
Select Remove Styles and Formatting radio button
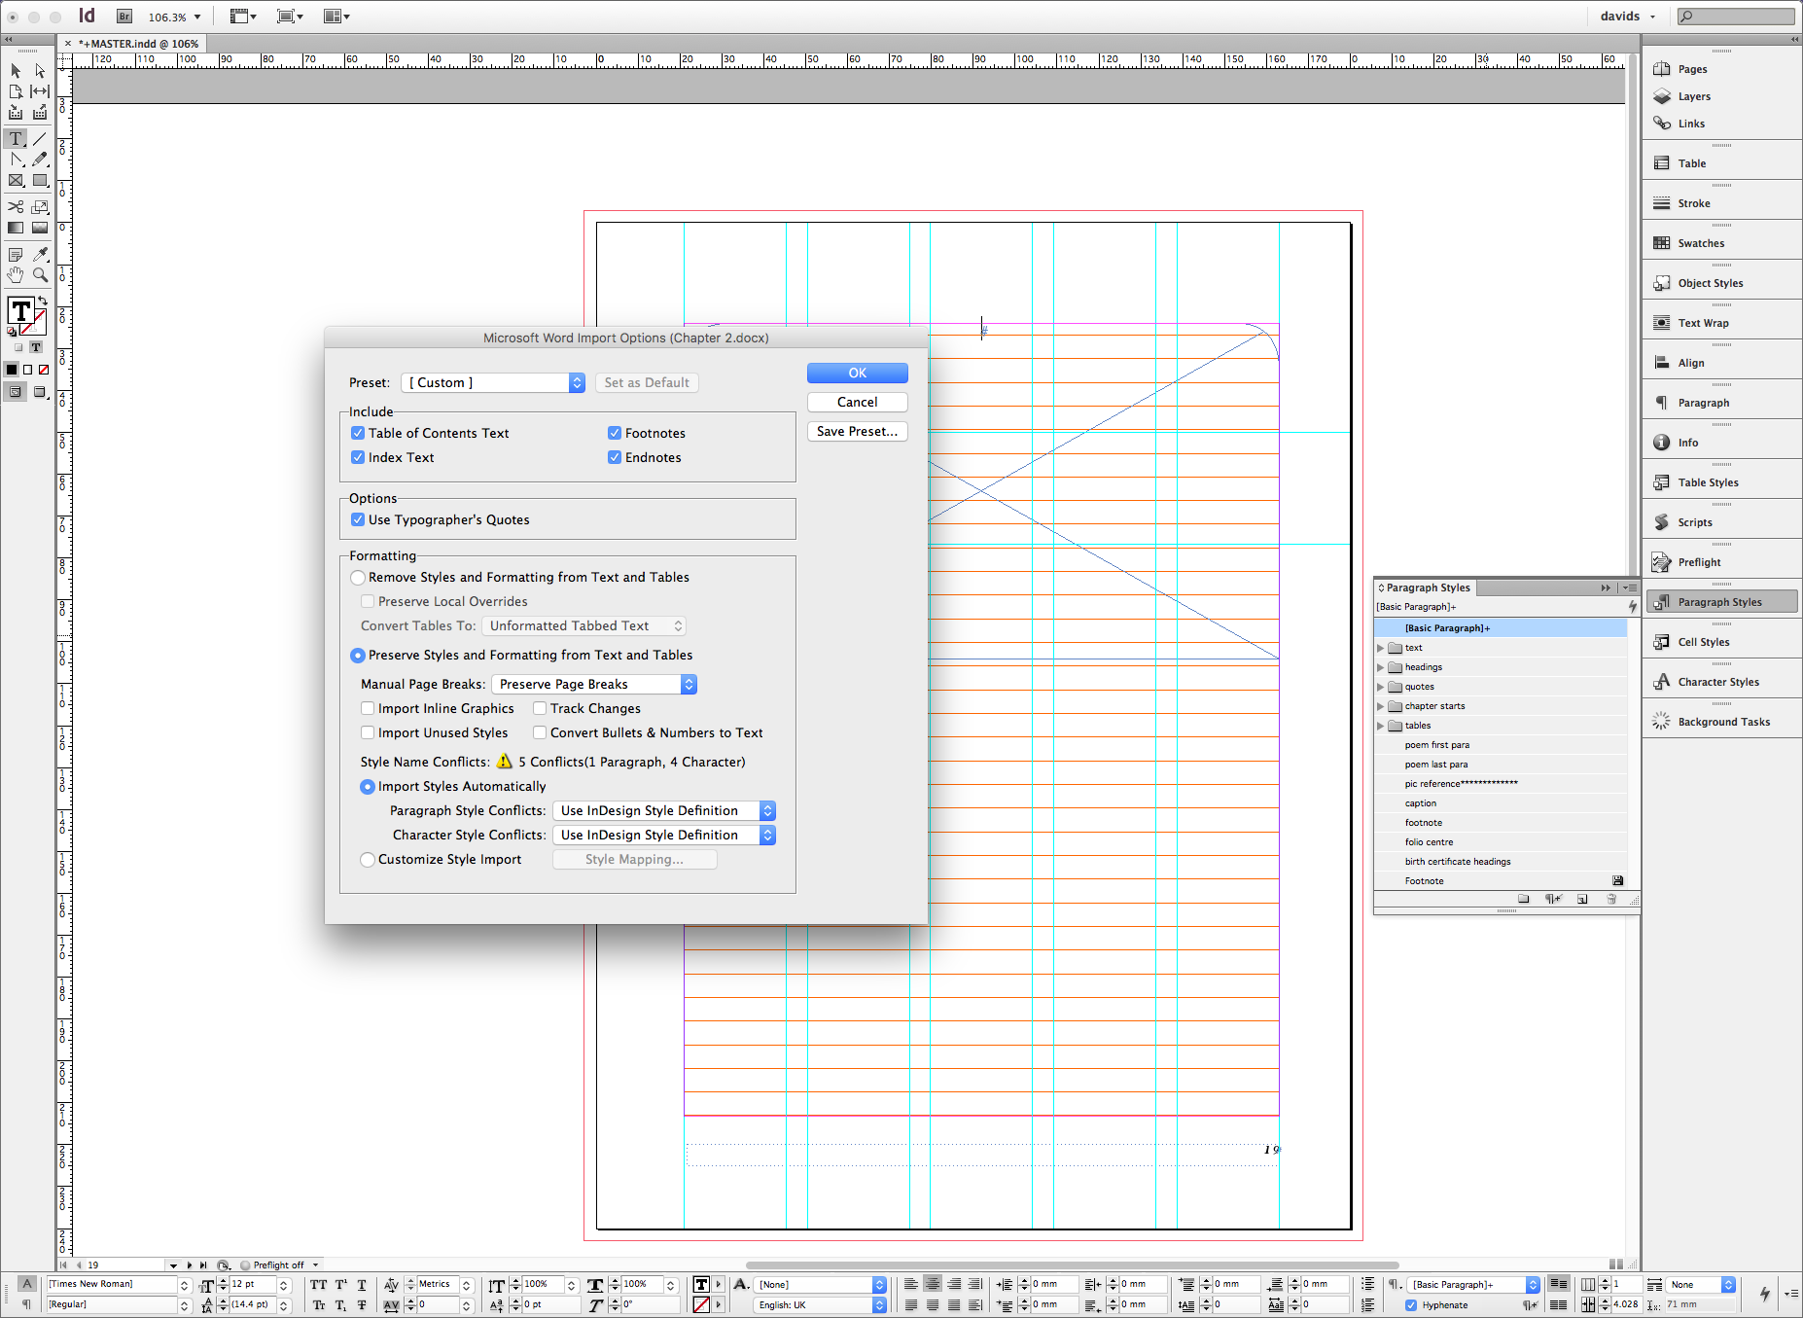pos(358,577)
